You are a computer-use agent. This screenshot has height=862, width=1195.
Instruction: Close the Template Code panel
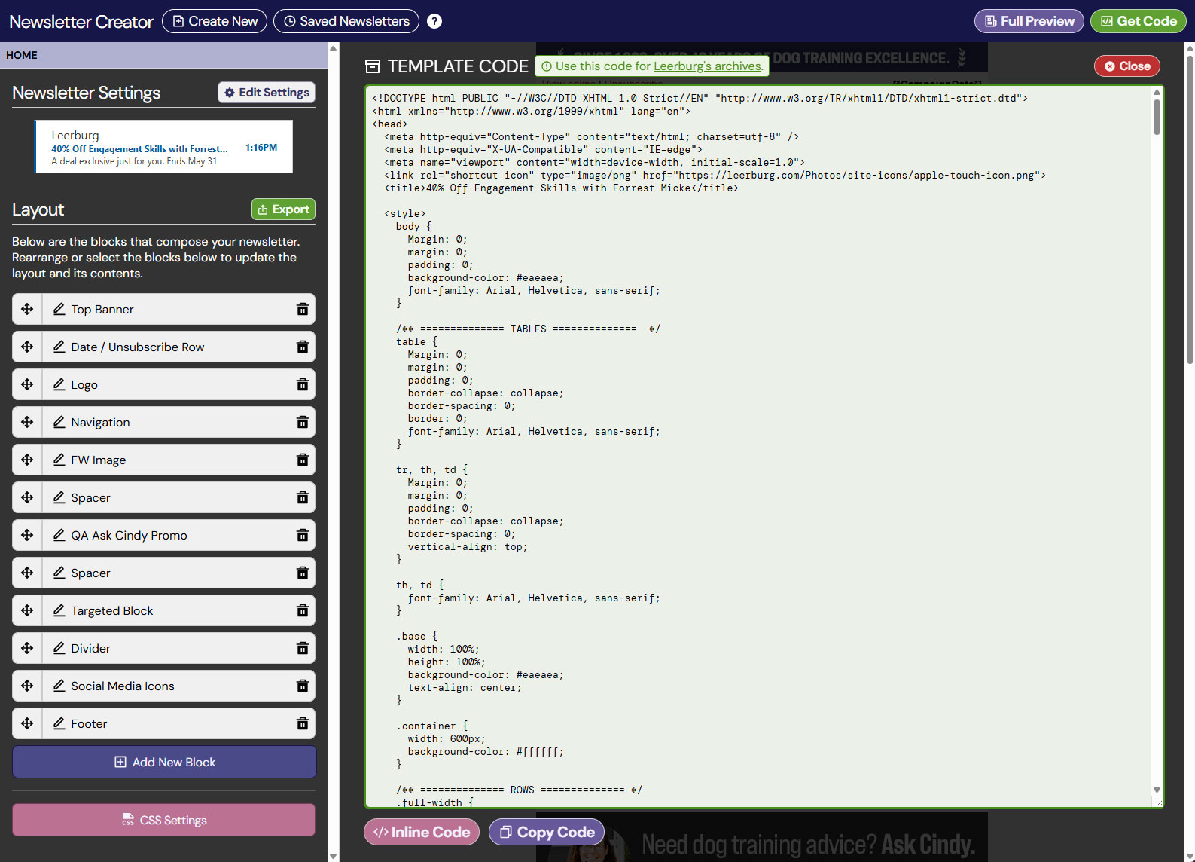(1126, 66)
